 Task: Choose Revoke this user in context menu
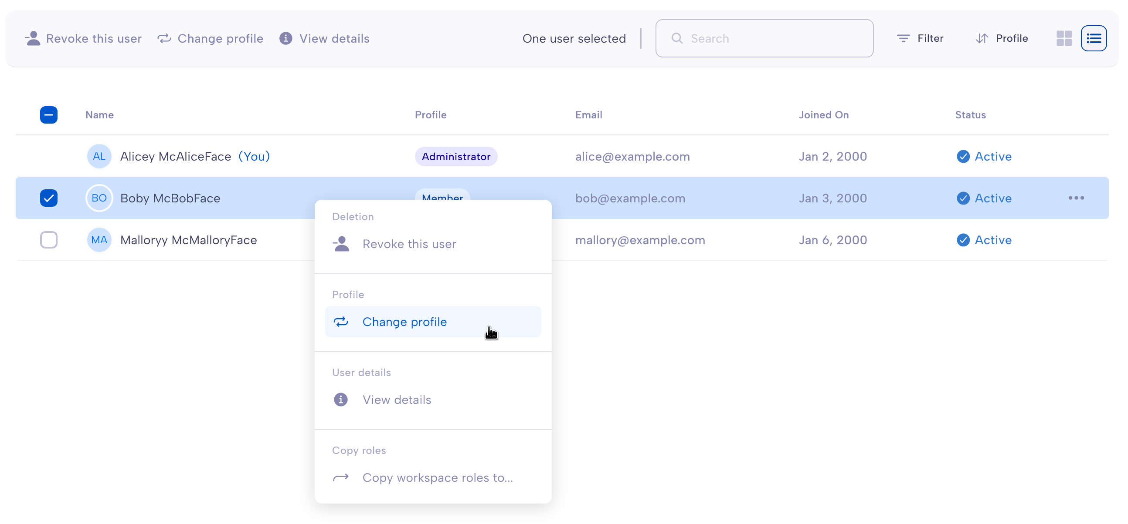coord(433,244)
